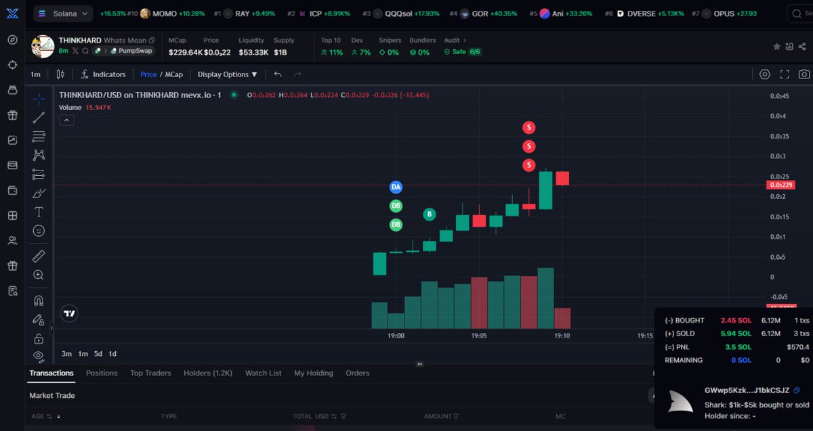Toggle stay in drawing mode
The width and height of the screenshot is (813, 431).
pyautogui.click(x=39, y=319)
